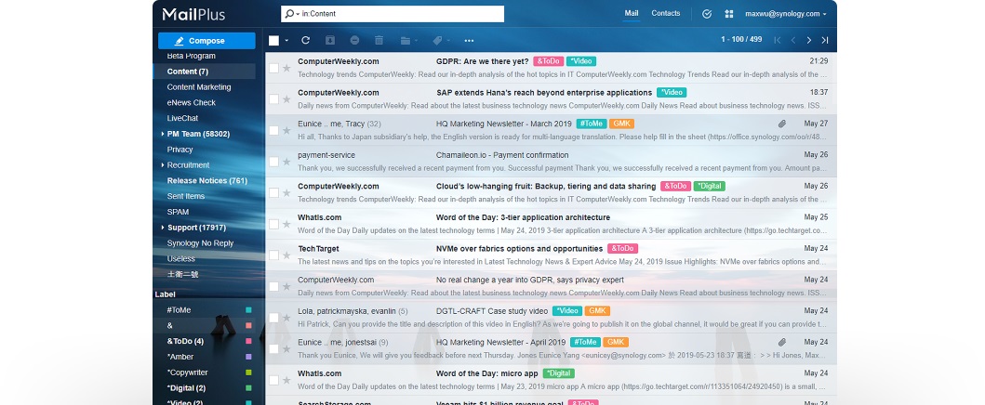Star the HQ Marketing Newsletter - March 2019 email
This screenshot has height=405, width=985.
tap(286, 130)
